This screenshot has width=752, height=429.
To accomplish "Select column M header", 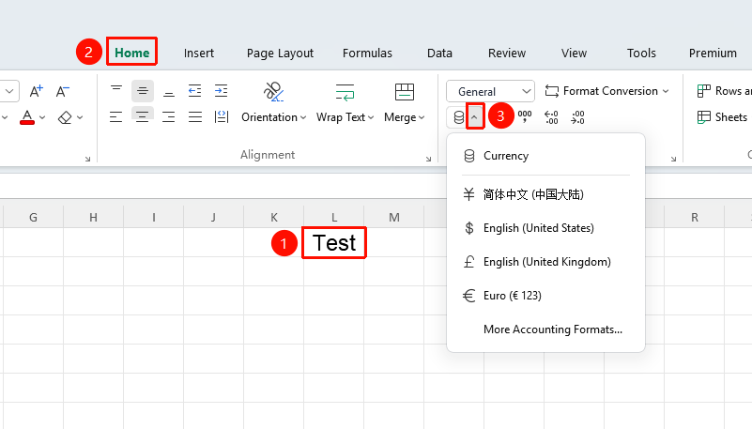I will pyautogui.click(x=394, y=217).
